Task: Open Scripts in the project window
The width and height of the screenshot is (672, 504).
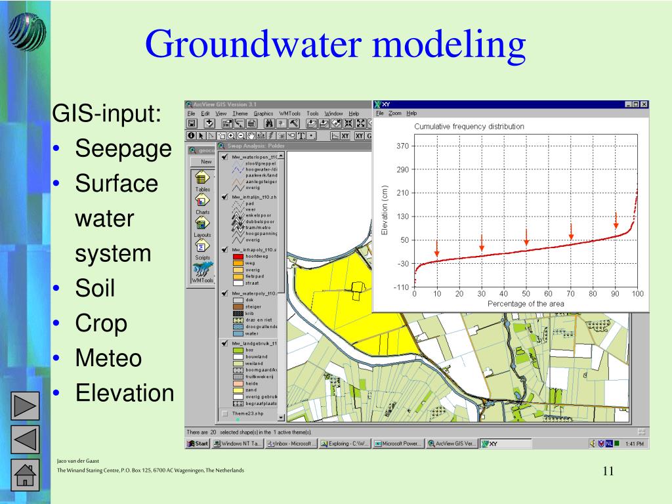Action: coord(202,250)
